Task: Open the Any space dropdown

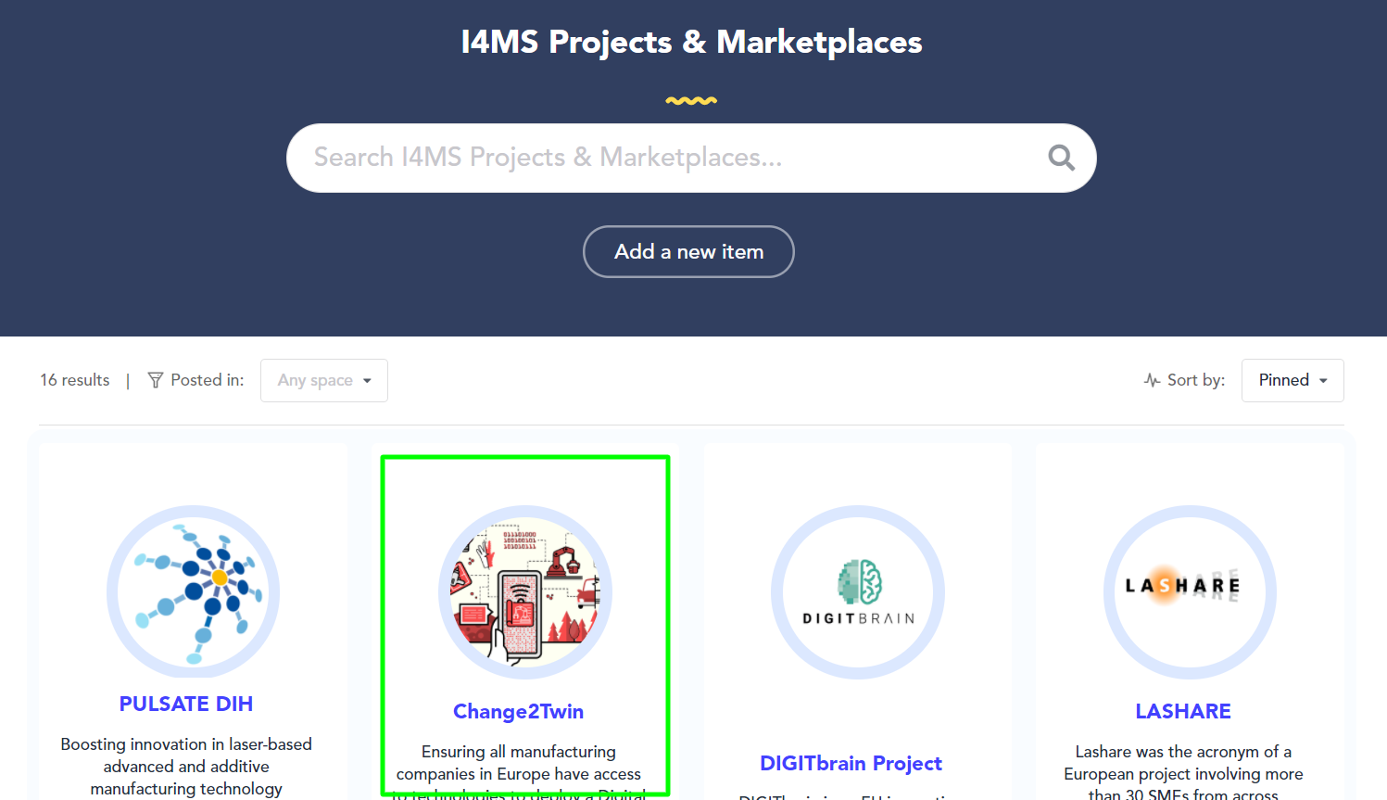Action: point(324,380)
